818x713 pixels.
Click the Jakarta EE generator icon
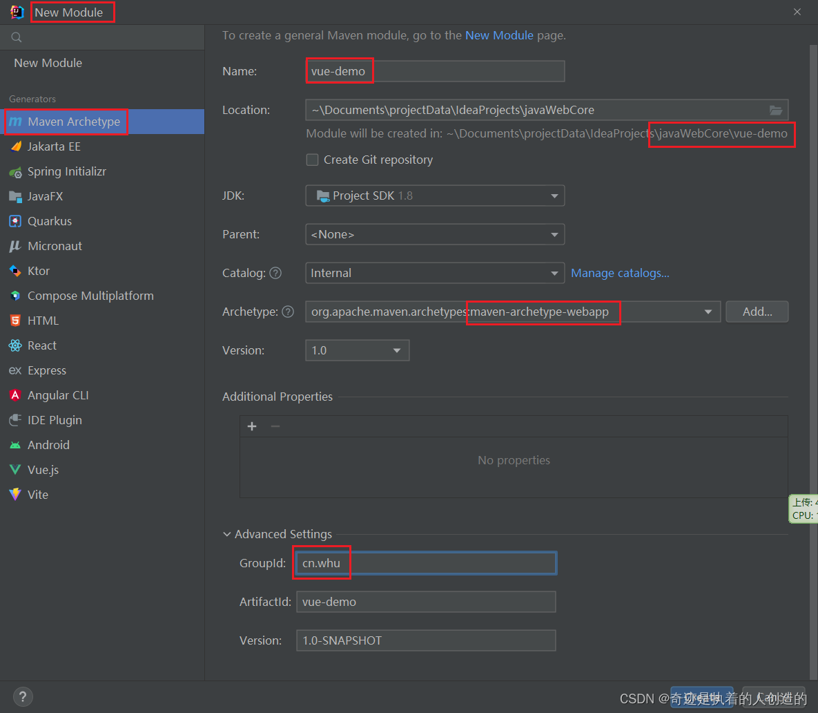(x=15, y=146)
